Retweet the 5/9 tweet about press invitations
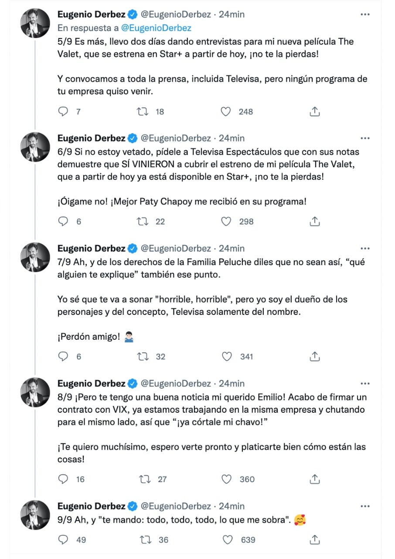 (142, 111)
